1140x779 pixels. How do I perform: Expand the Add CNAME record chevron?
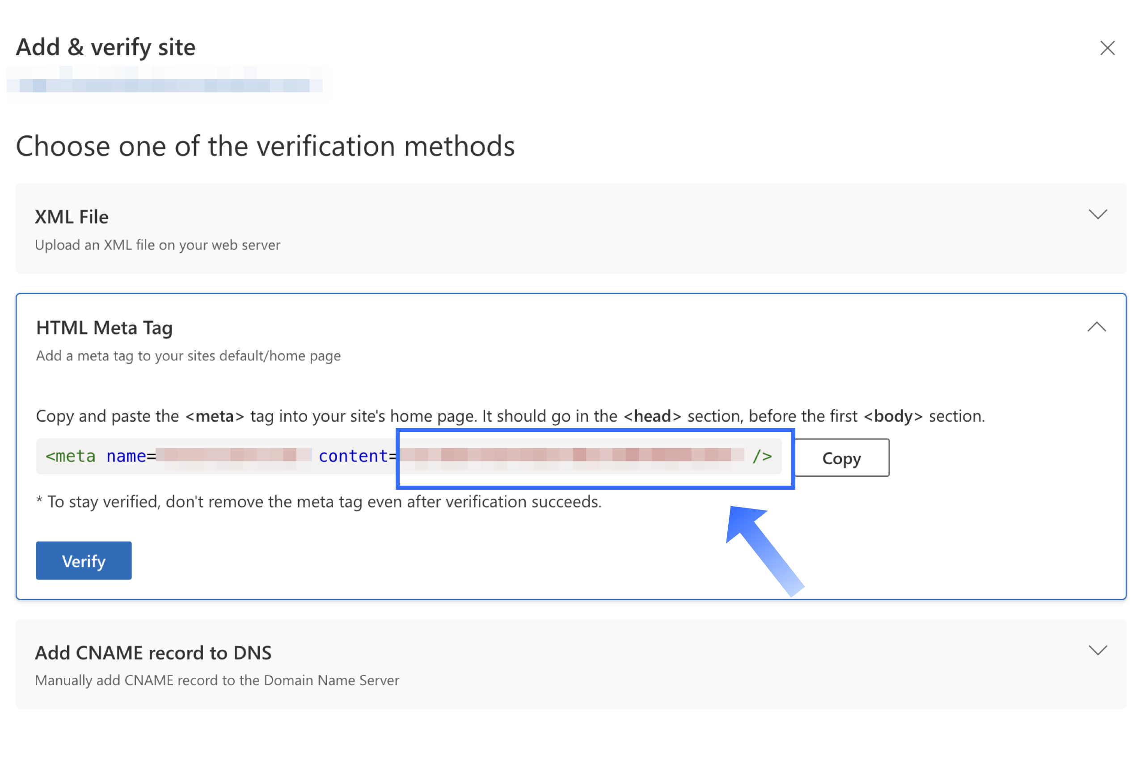(x=1098, y=651)
